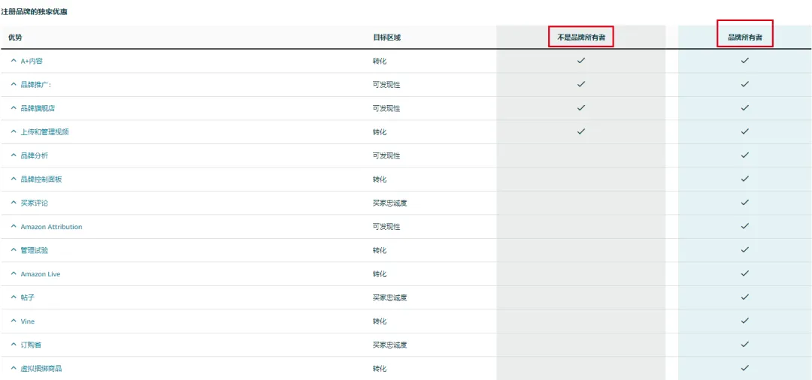Expand the 买家评论 row chevron
Screen dimensions: 812x380
pos(14,203)
